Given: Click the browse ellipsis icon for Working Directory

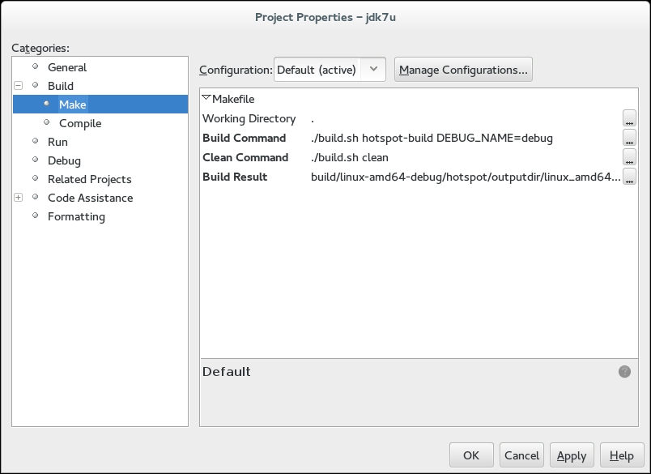Looking at the screenshot, I should (x=630, y=118).
